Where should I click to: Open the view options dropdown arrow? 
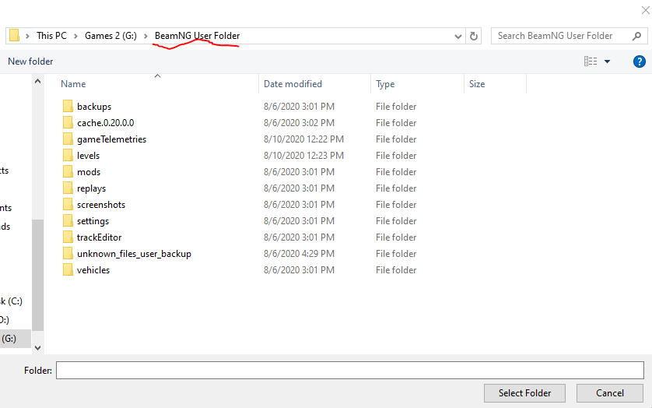click(607, 62)
